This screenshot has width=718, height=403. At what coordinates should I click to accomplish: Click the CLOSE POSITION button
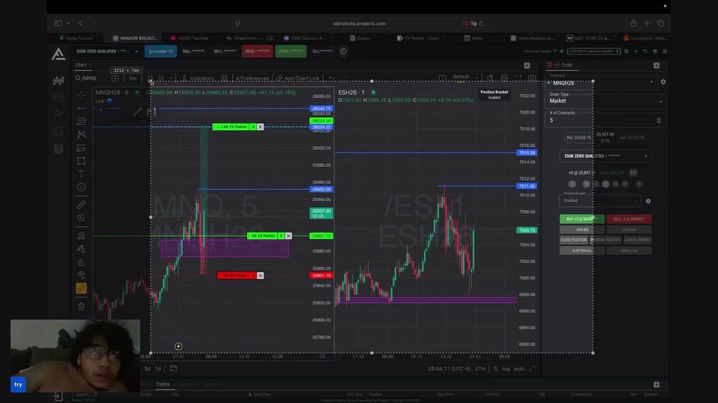[x=573, y=240]
